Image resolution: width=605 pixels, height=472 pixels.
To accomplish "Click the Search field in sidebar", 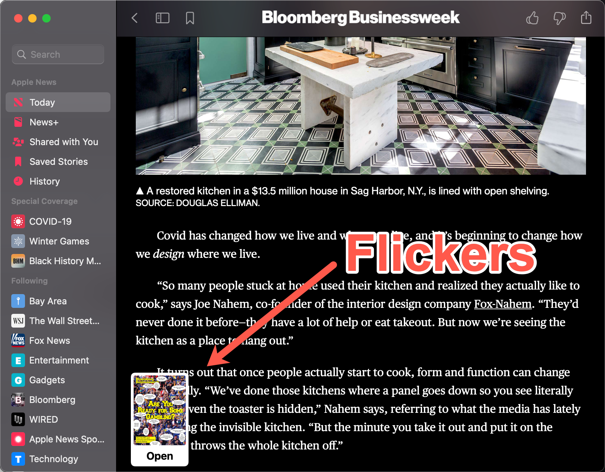I will tap(58, 54).
